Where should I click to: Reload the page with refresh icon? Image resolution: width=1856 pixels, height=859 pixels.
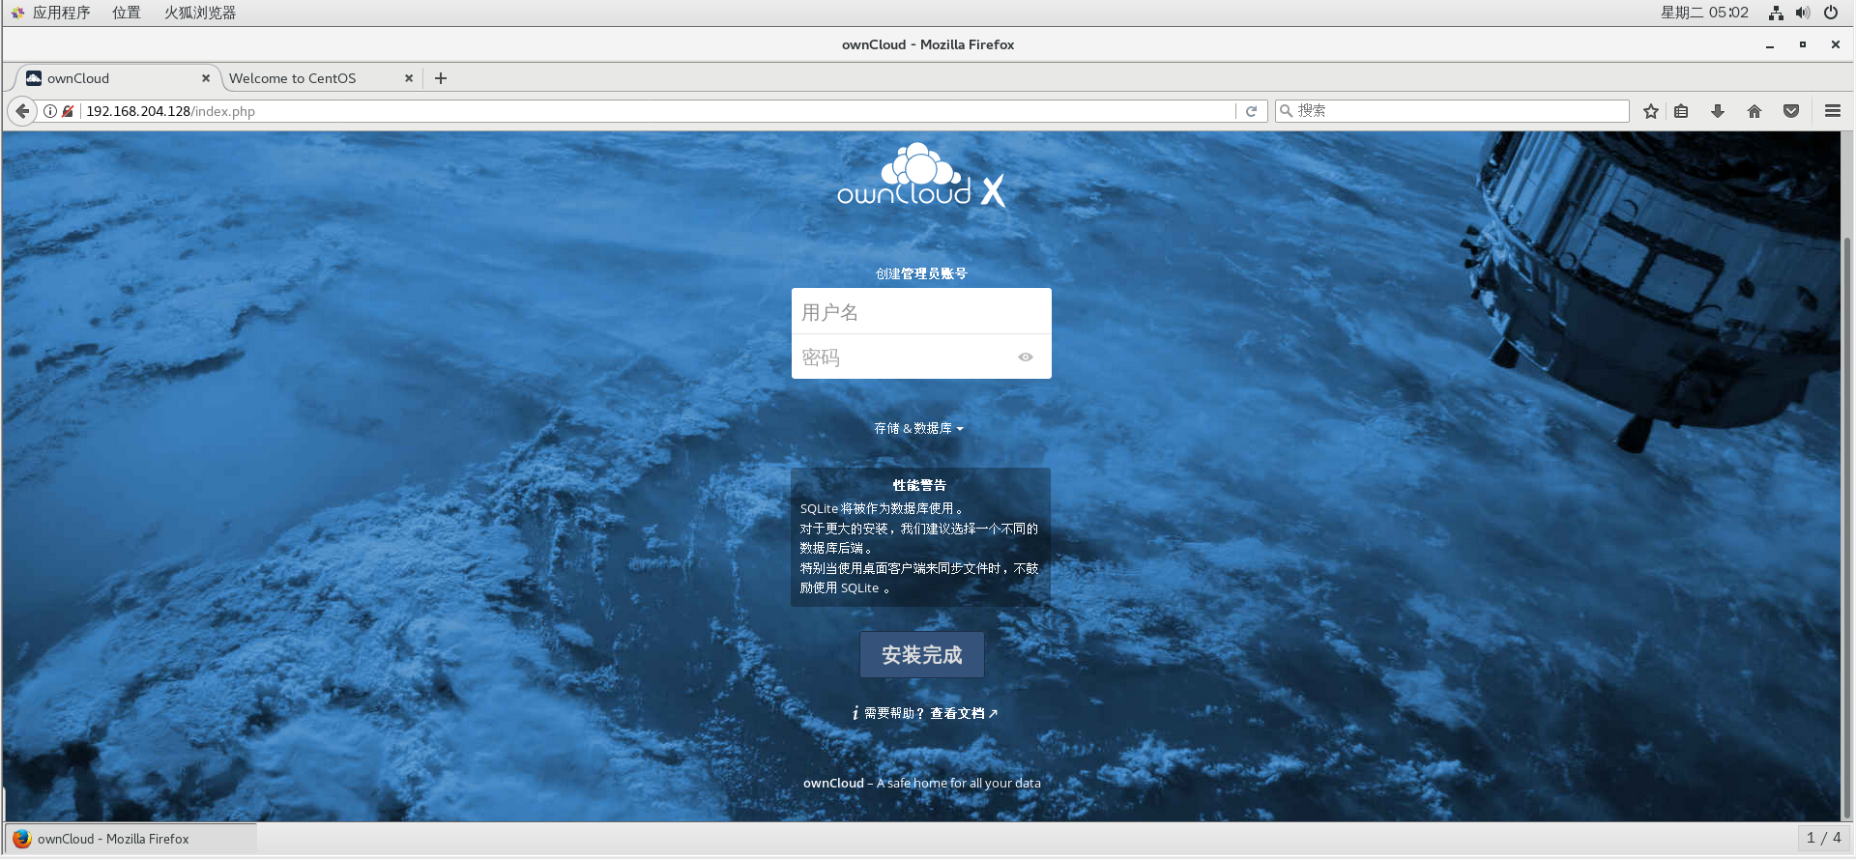pyautogui.click(x=1251, y=111)
